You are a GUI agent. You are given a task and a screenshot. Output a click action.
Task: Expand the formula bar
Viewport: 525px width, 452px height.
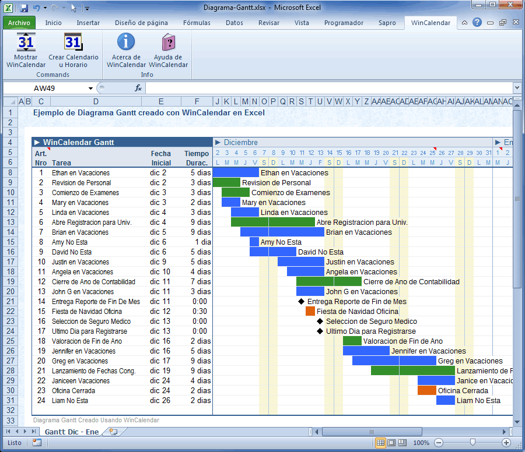coord(517,88)
